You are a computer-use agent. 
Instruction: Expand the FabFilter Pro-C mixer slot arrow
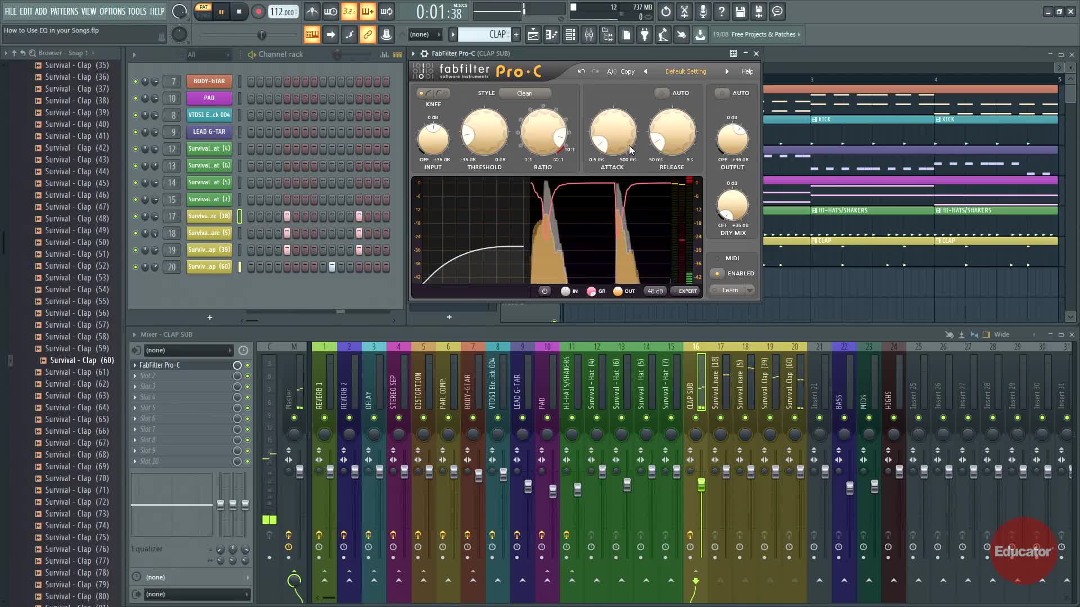[x=135, y=365]
